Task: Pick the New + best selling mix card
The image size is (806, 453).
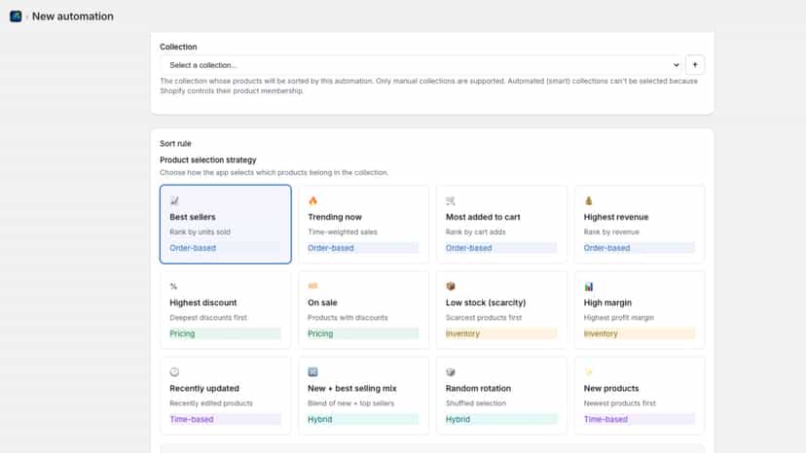Action: (363, 396)
